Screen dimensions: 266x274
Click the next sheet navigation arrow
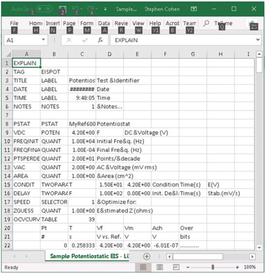[x=26, y=256]
